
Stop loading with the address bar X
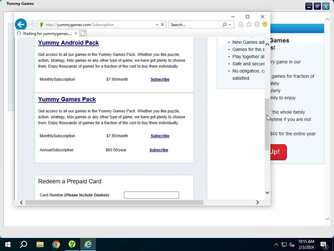tap(162, 25)
